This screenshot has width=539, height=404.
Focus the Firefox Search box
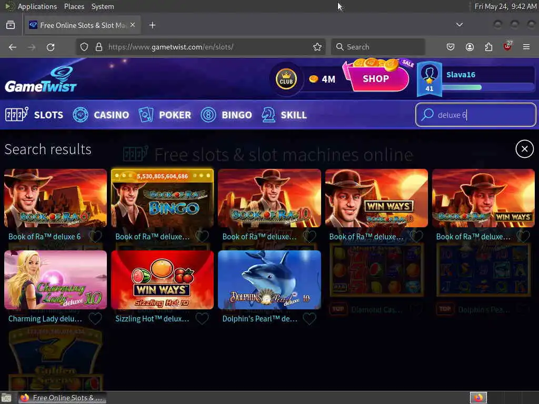(378, 47)
